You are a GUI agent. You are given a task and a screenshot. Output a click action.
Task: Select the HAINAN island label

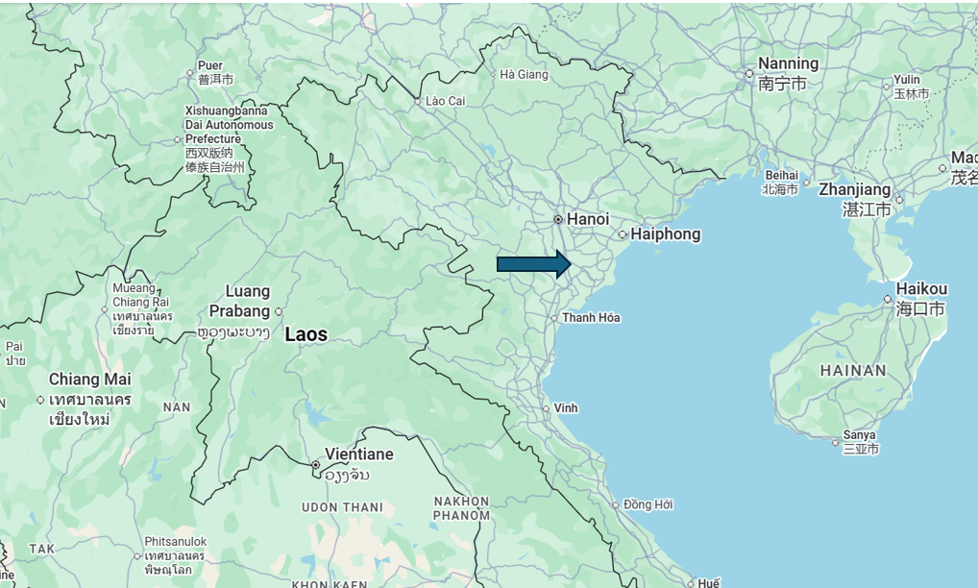point(853,371)
